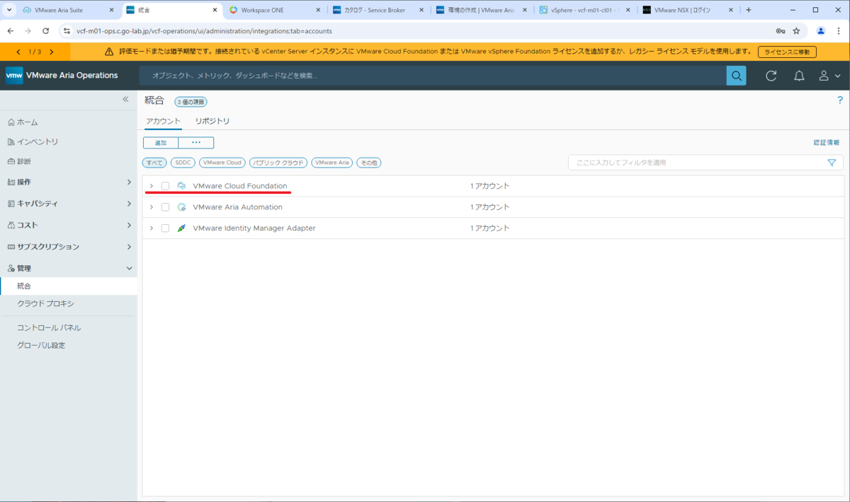The width and height of the screenshot is (850, 502).
Task: Click the browser address bar URL
Action: [x=204, y=31]
